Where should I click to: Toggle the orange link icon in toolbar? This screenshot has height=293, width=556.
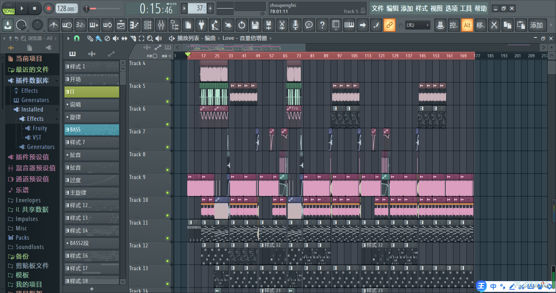coord(390,25)
